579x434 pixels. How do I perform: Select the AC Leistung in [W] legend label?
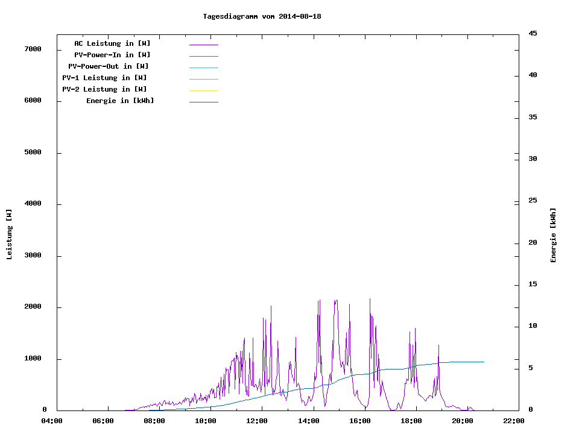click(112, 43)
